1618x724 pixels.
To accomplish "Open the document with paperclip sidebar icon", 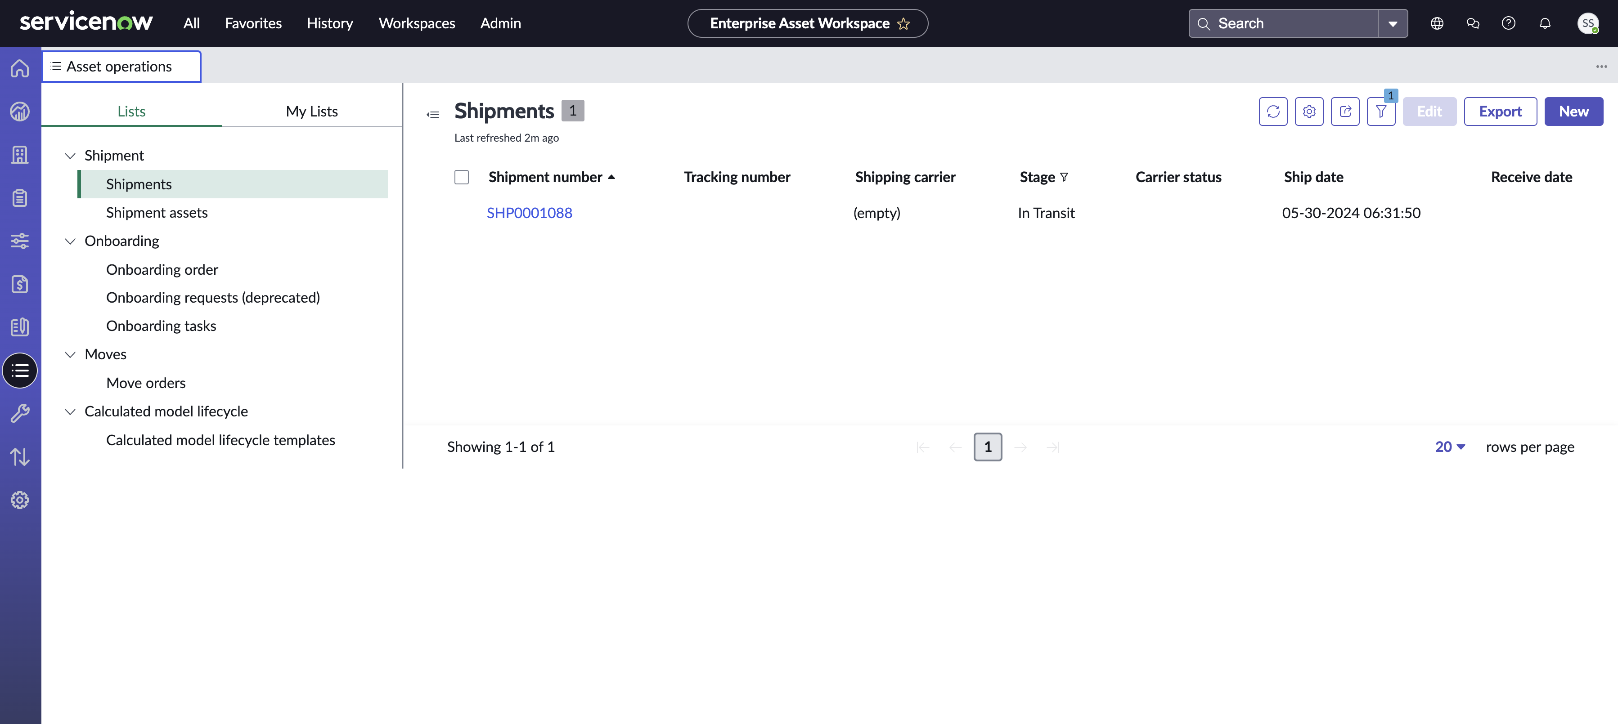I will (20, 327).
